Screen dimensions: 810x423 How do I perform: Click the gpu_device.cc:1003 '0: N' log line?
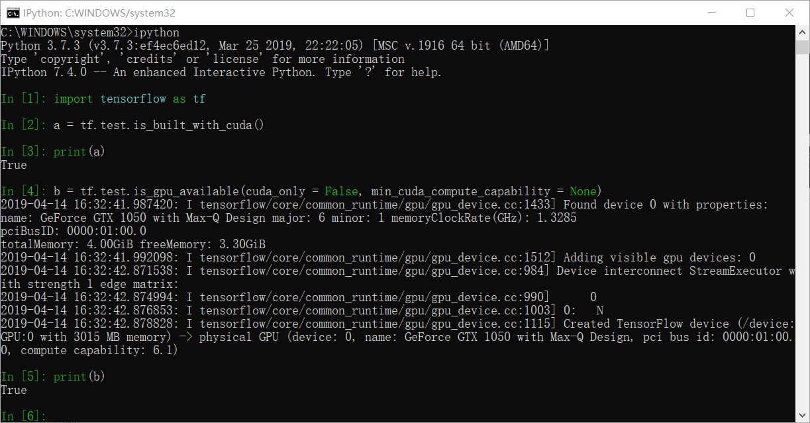tap(302, 310)
